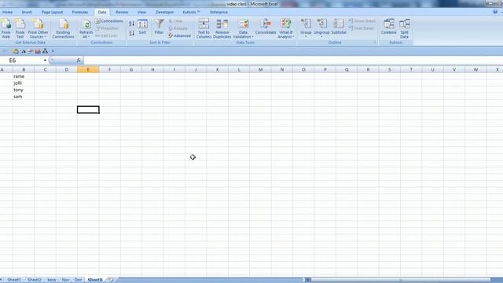The image size is (503, 283).
Task: Open the Formulas tab
Action: [x=80, y=13]
